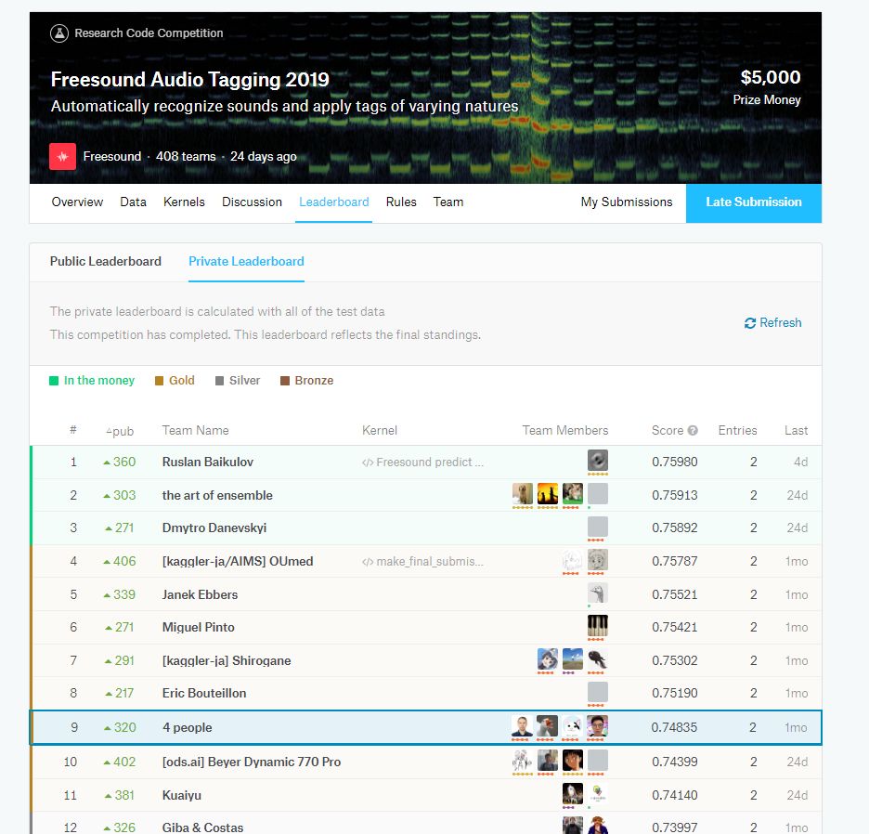
Task: Open Eric Bouteillon's gray avatar
Action: [598, 692]
